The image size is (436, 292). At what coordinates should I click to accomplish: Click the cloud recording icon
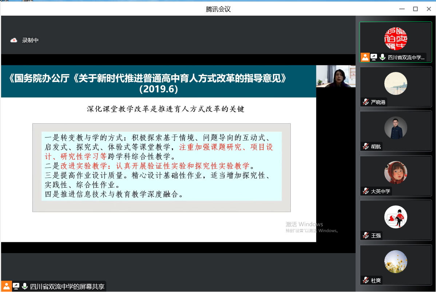(x=14, y=40)
